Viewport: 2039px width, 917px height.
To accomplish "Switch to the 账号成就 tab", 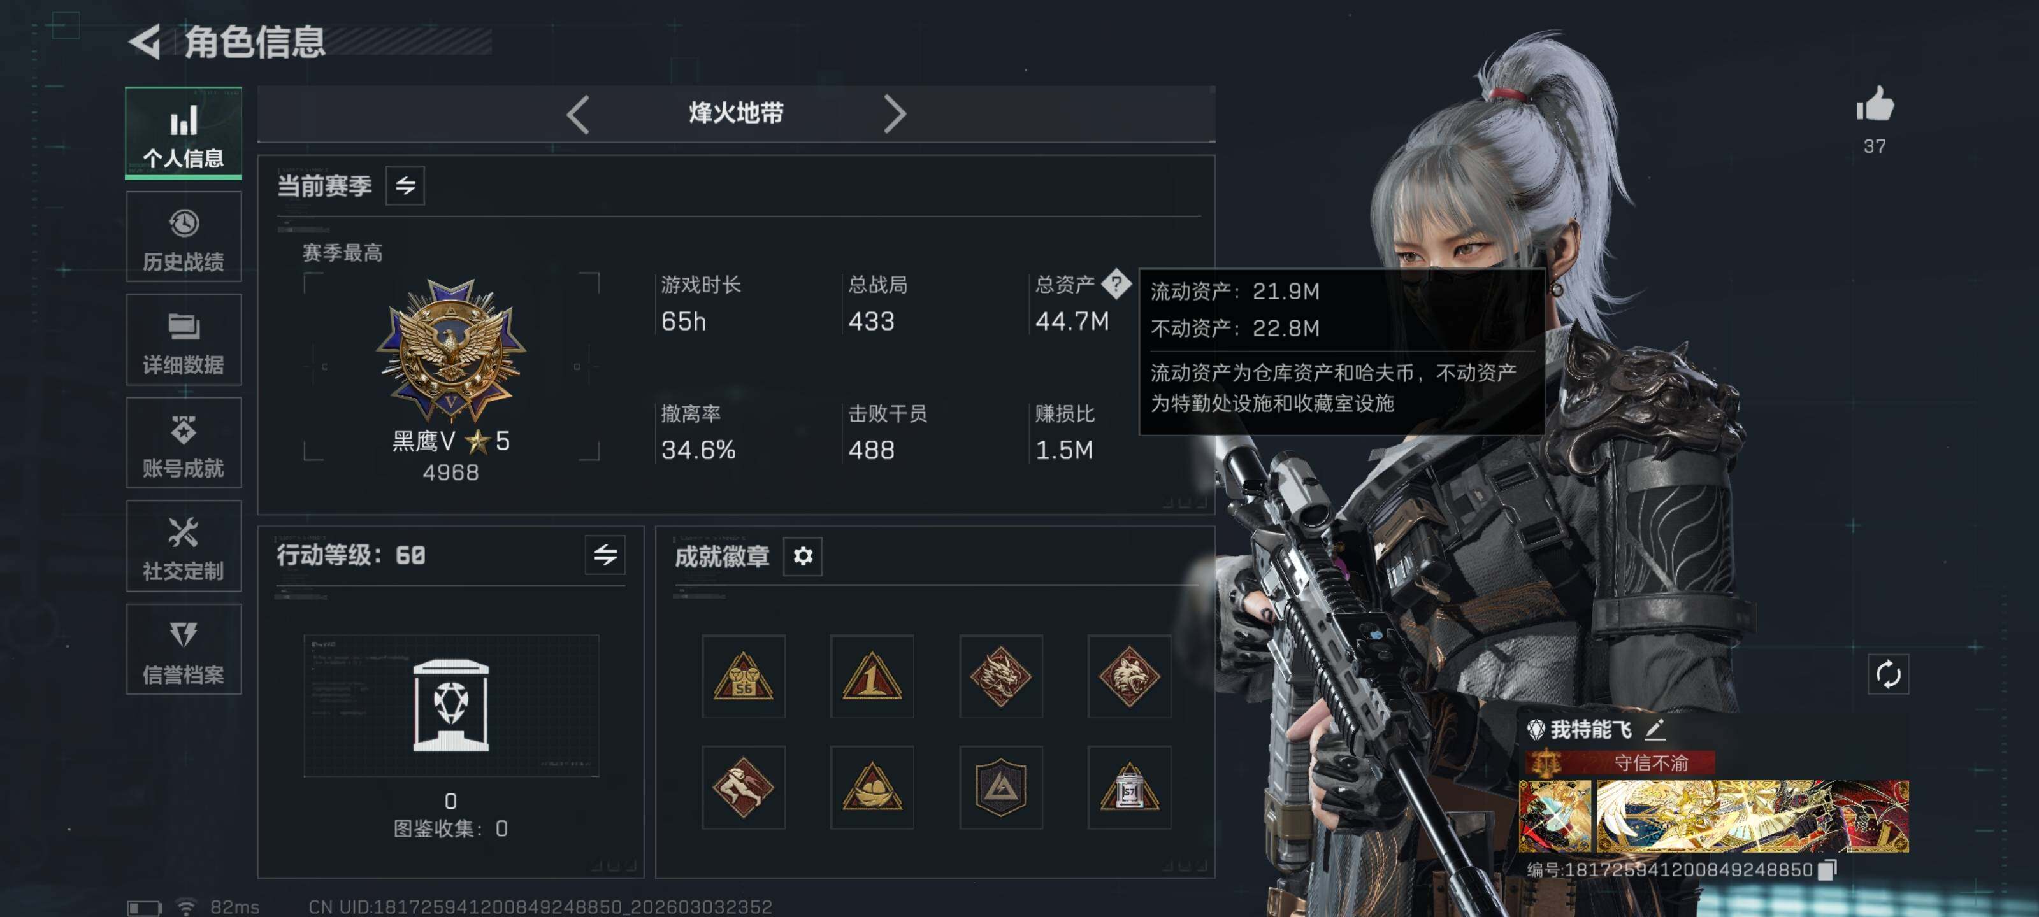I will point(184,443).
